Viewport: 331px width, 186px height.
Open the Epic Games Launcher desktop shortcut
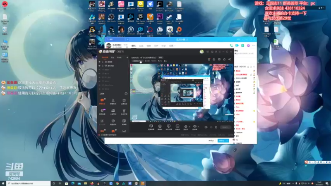click(x=140, y=18)
